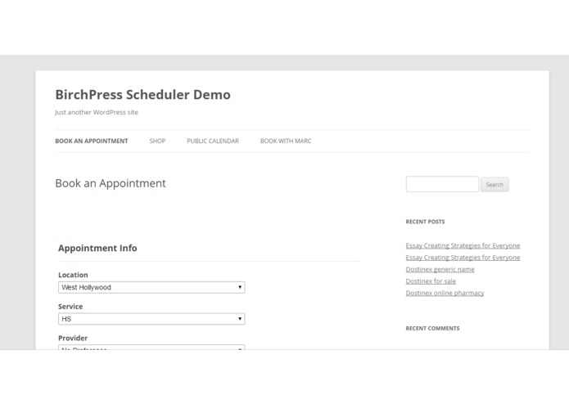The width and height of the screenshot is (569, 404).
Task: Click the Search button
Action: coord(494,185)
